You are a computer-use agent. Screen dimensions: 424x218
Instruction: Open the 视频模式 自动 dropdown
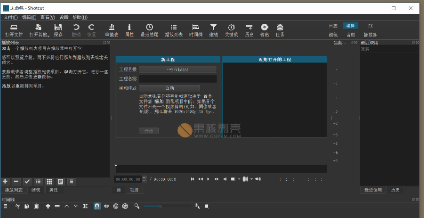click(170, 88)
